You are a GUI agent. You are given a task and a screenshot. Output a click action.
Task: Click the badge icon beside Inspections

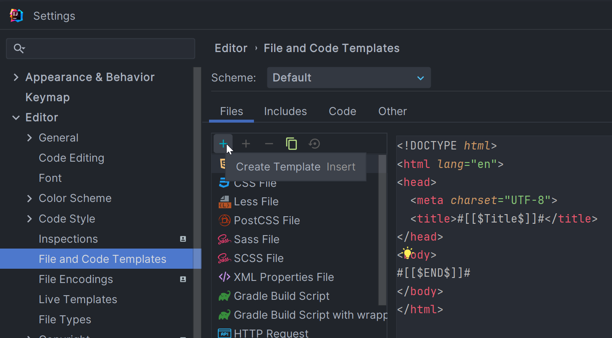click(x=183, y=239)
